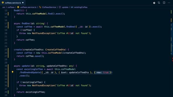Open the source control diamond icon

click(154, 3)
